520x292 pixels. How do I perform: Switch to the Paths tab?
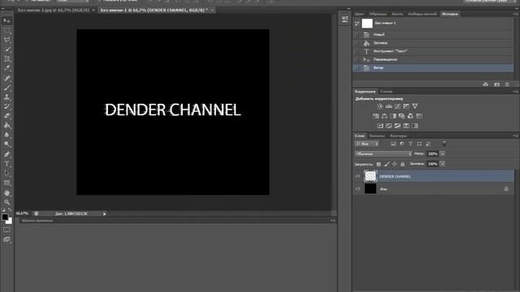click(x=398, y=135)
